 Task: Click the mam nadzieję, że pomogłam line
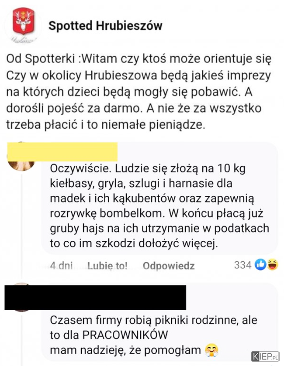pyautogui.click(x=125, y=350)
